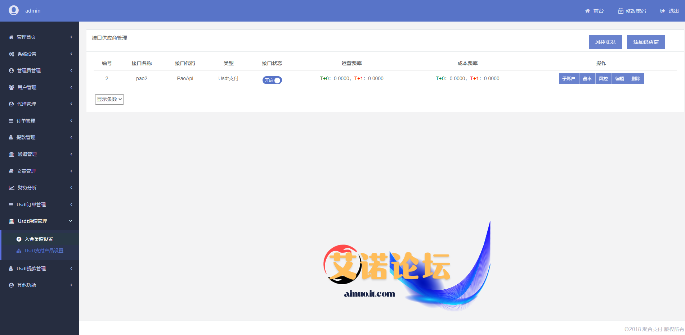Click the list icon for 订单管理
This screenshot has width=685, height=335.
pyautogui.click(x=11, y=121)
